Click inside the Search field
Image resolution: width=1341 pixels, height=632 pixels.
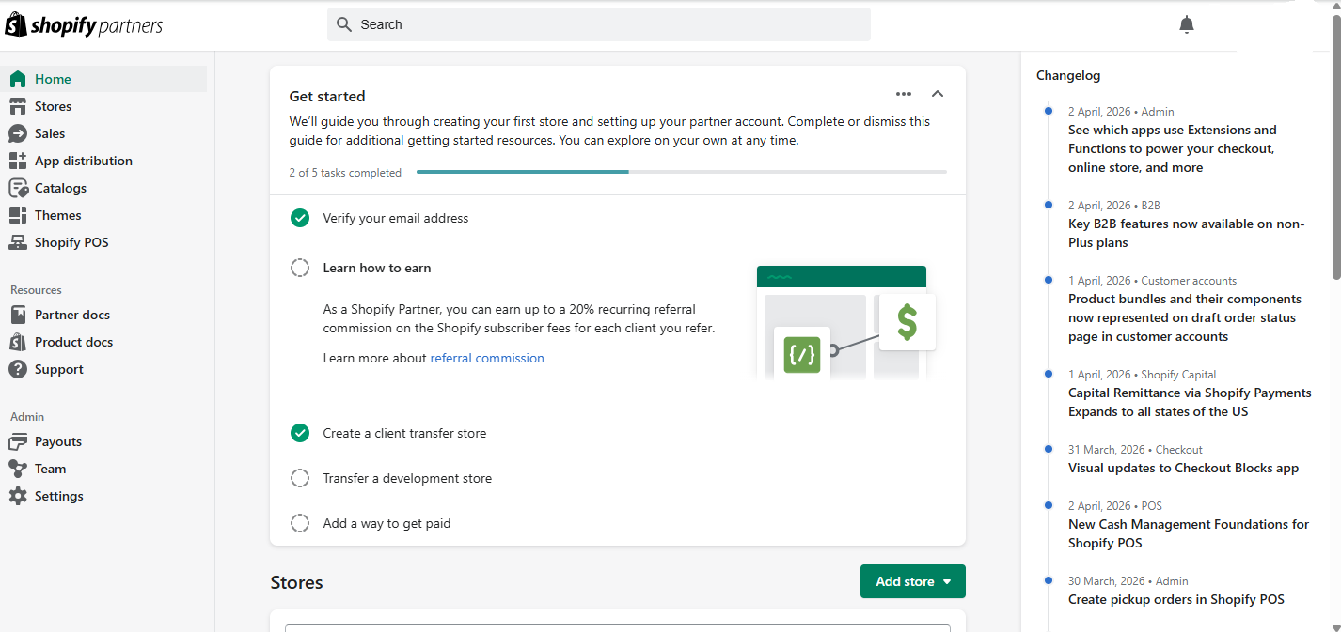pyautogui.click(x=598, y=23)
